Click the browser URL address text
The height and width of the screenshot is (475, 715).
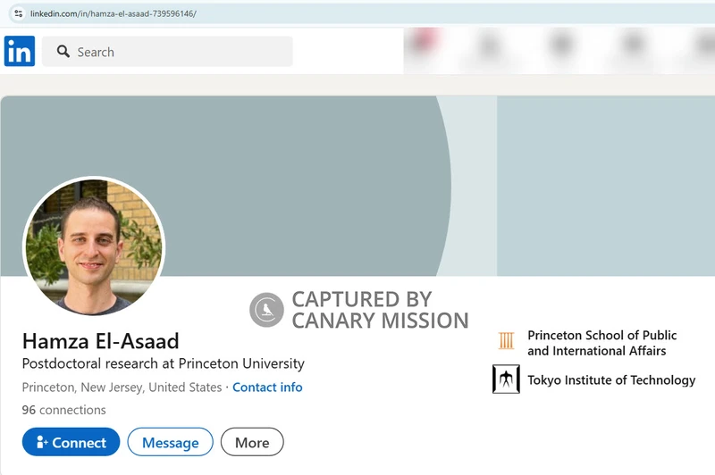tap(114, 13)
